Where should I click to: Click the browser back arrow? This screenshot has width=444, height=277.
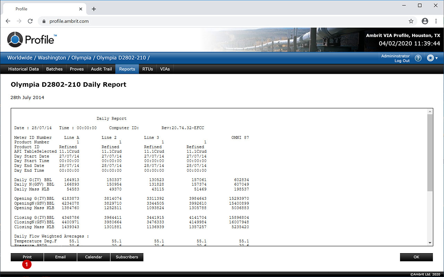click(x=8, y=21)
